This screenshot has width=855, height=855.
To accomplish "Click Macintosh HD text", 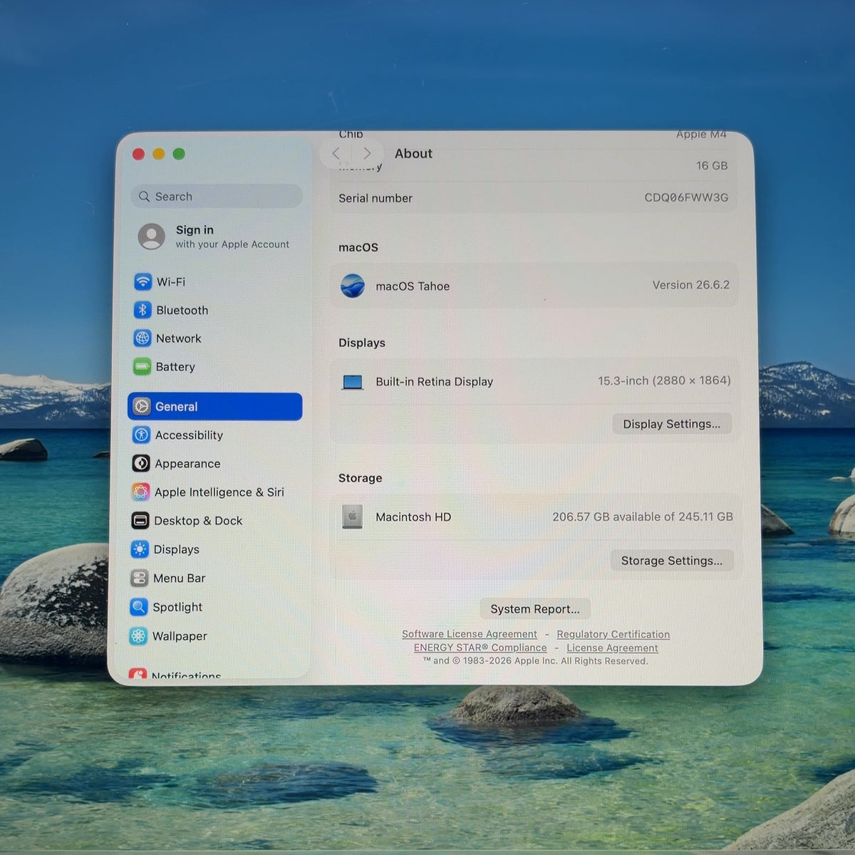I will coord(413,517).
